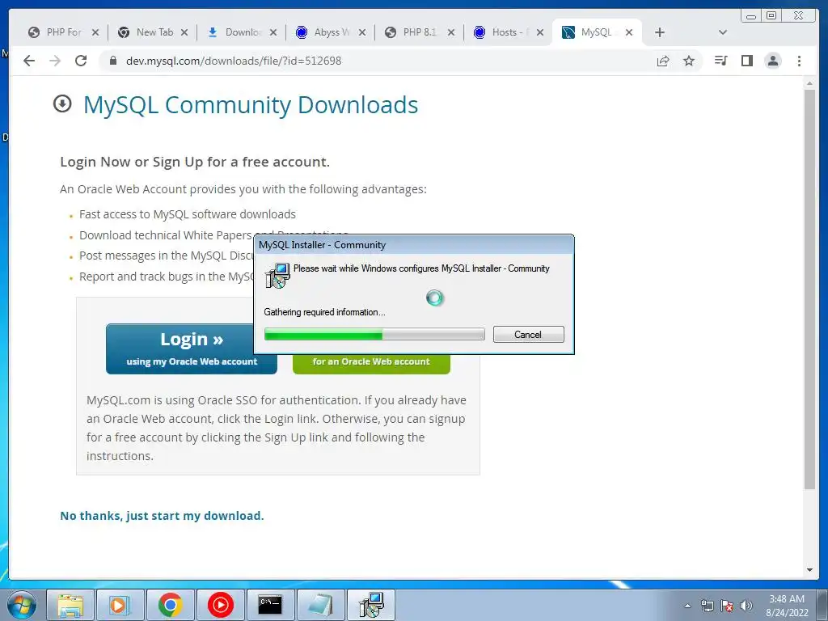Close the PHP 8.1 tab

[451, 32]
